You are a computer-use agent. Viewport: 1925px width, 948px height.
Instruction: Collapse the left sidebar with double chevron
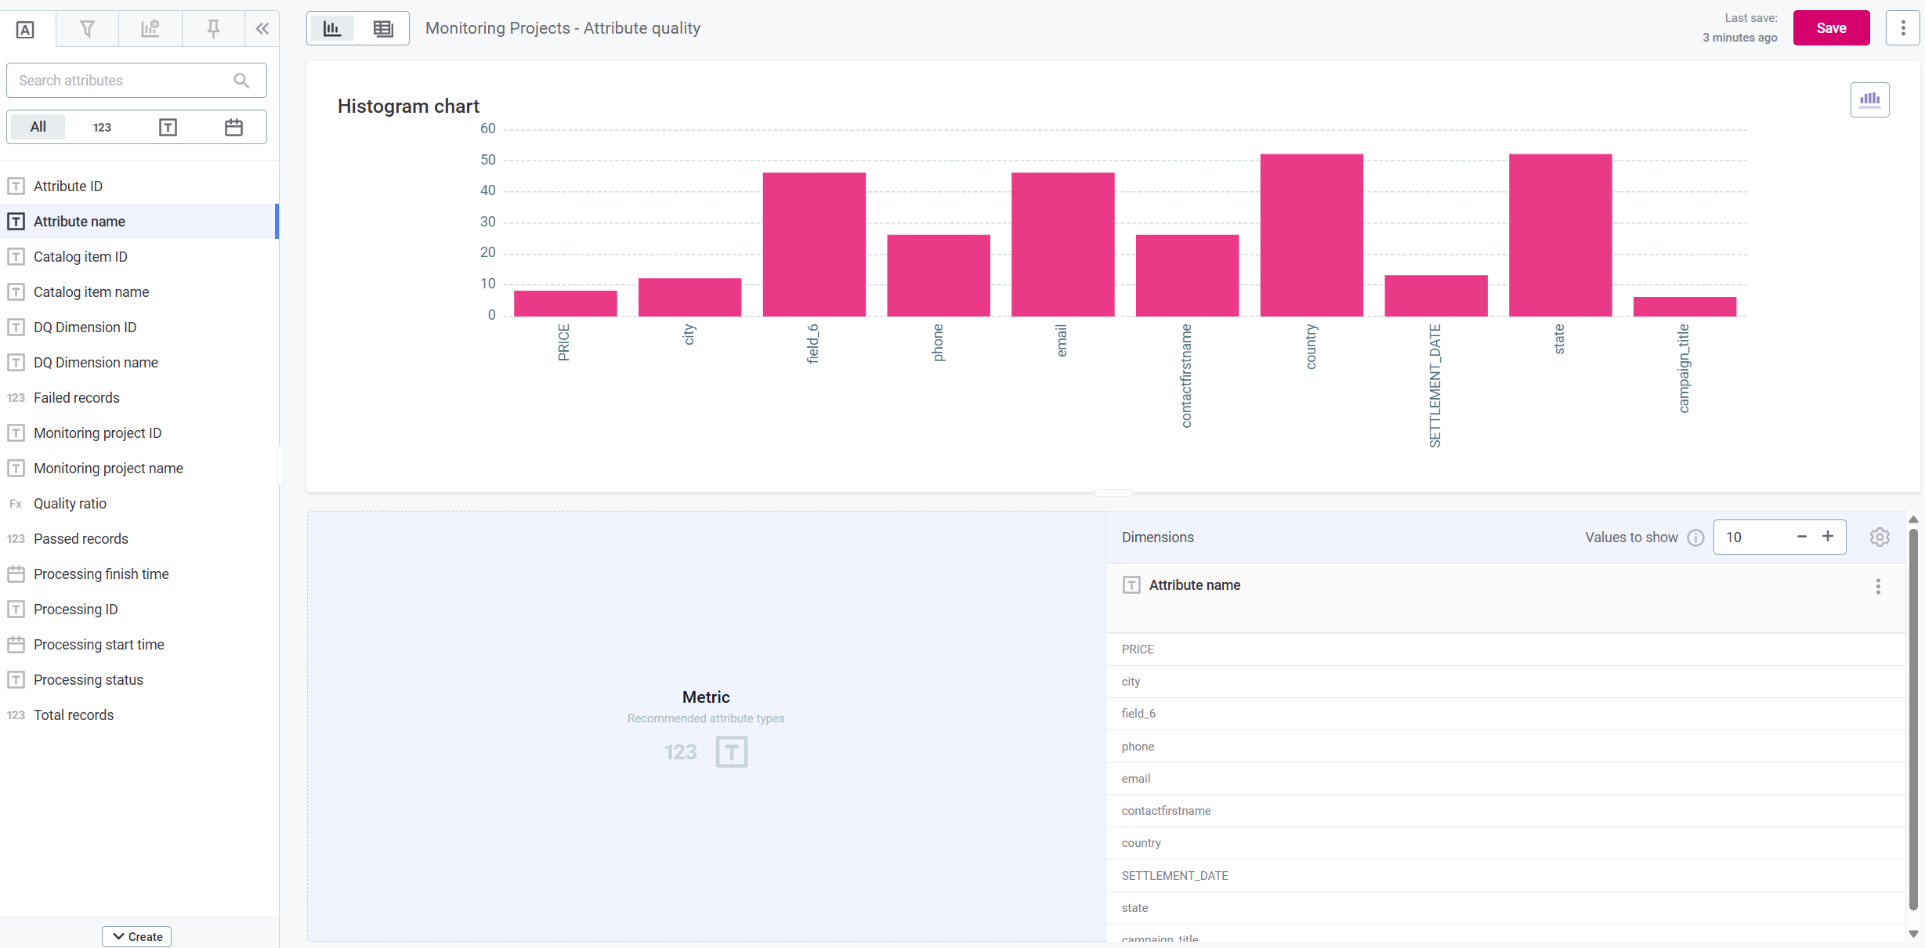pos(262,28)
